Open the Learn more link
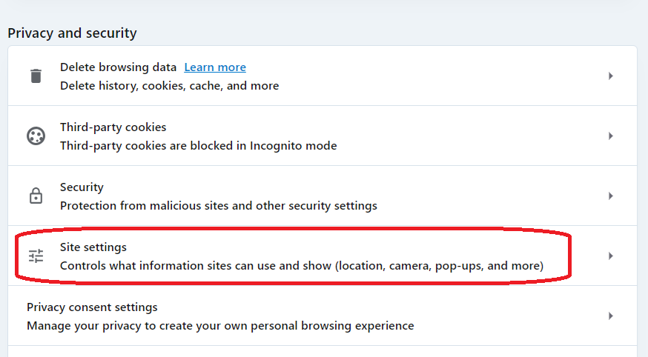 coord(215,67)
